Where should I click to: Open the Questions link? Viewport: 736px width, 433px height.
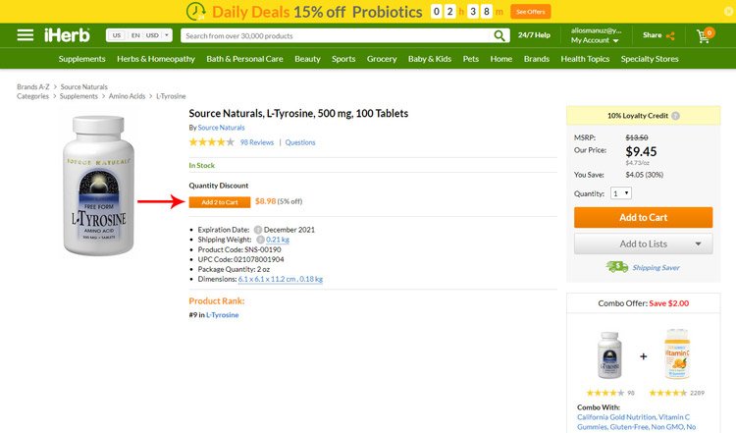(300, 142)
